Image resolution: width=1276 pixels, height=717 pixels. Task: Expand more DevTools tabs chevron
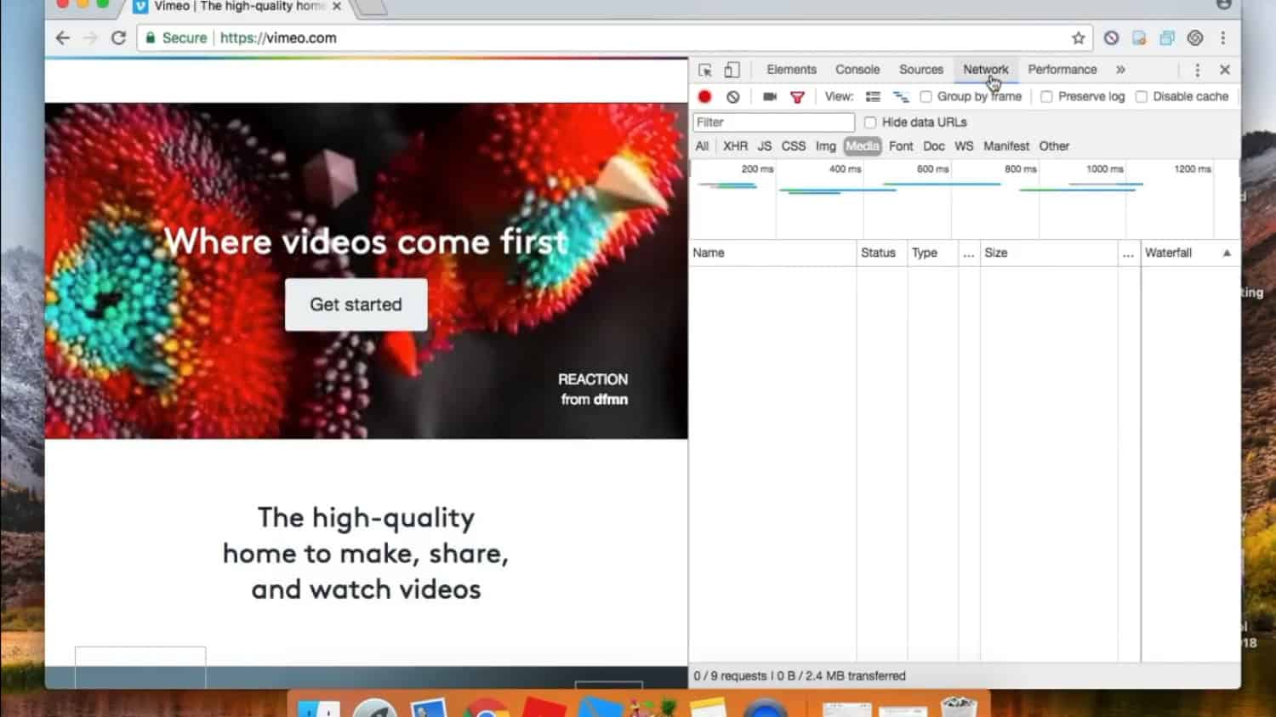click(x=1120, y=70)
